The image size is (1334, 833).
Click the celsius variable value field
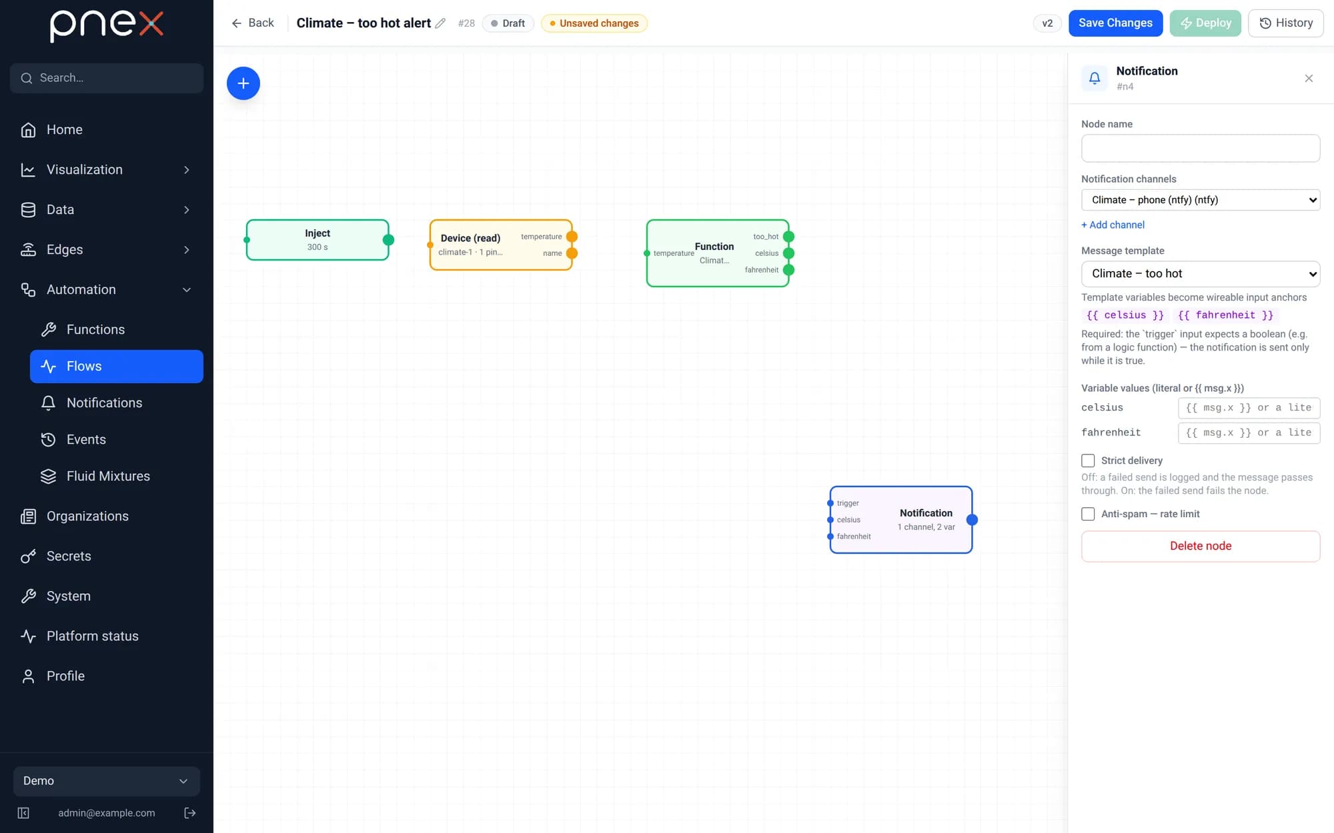point(1249,408)
